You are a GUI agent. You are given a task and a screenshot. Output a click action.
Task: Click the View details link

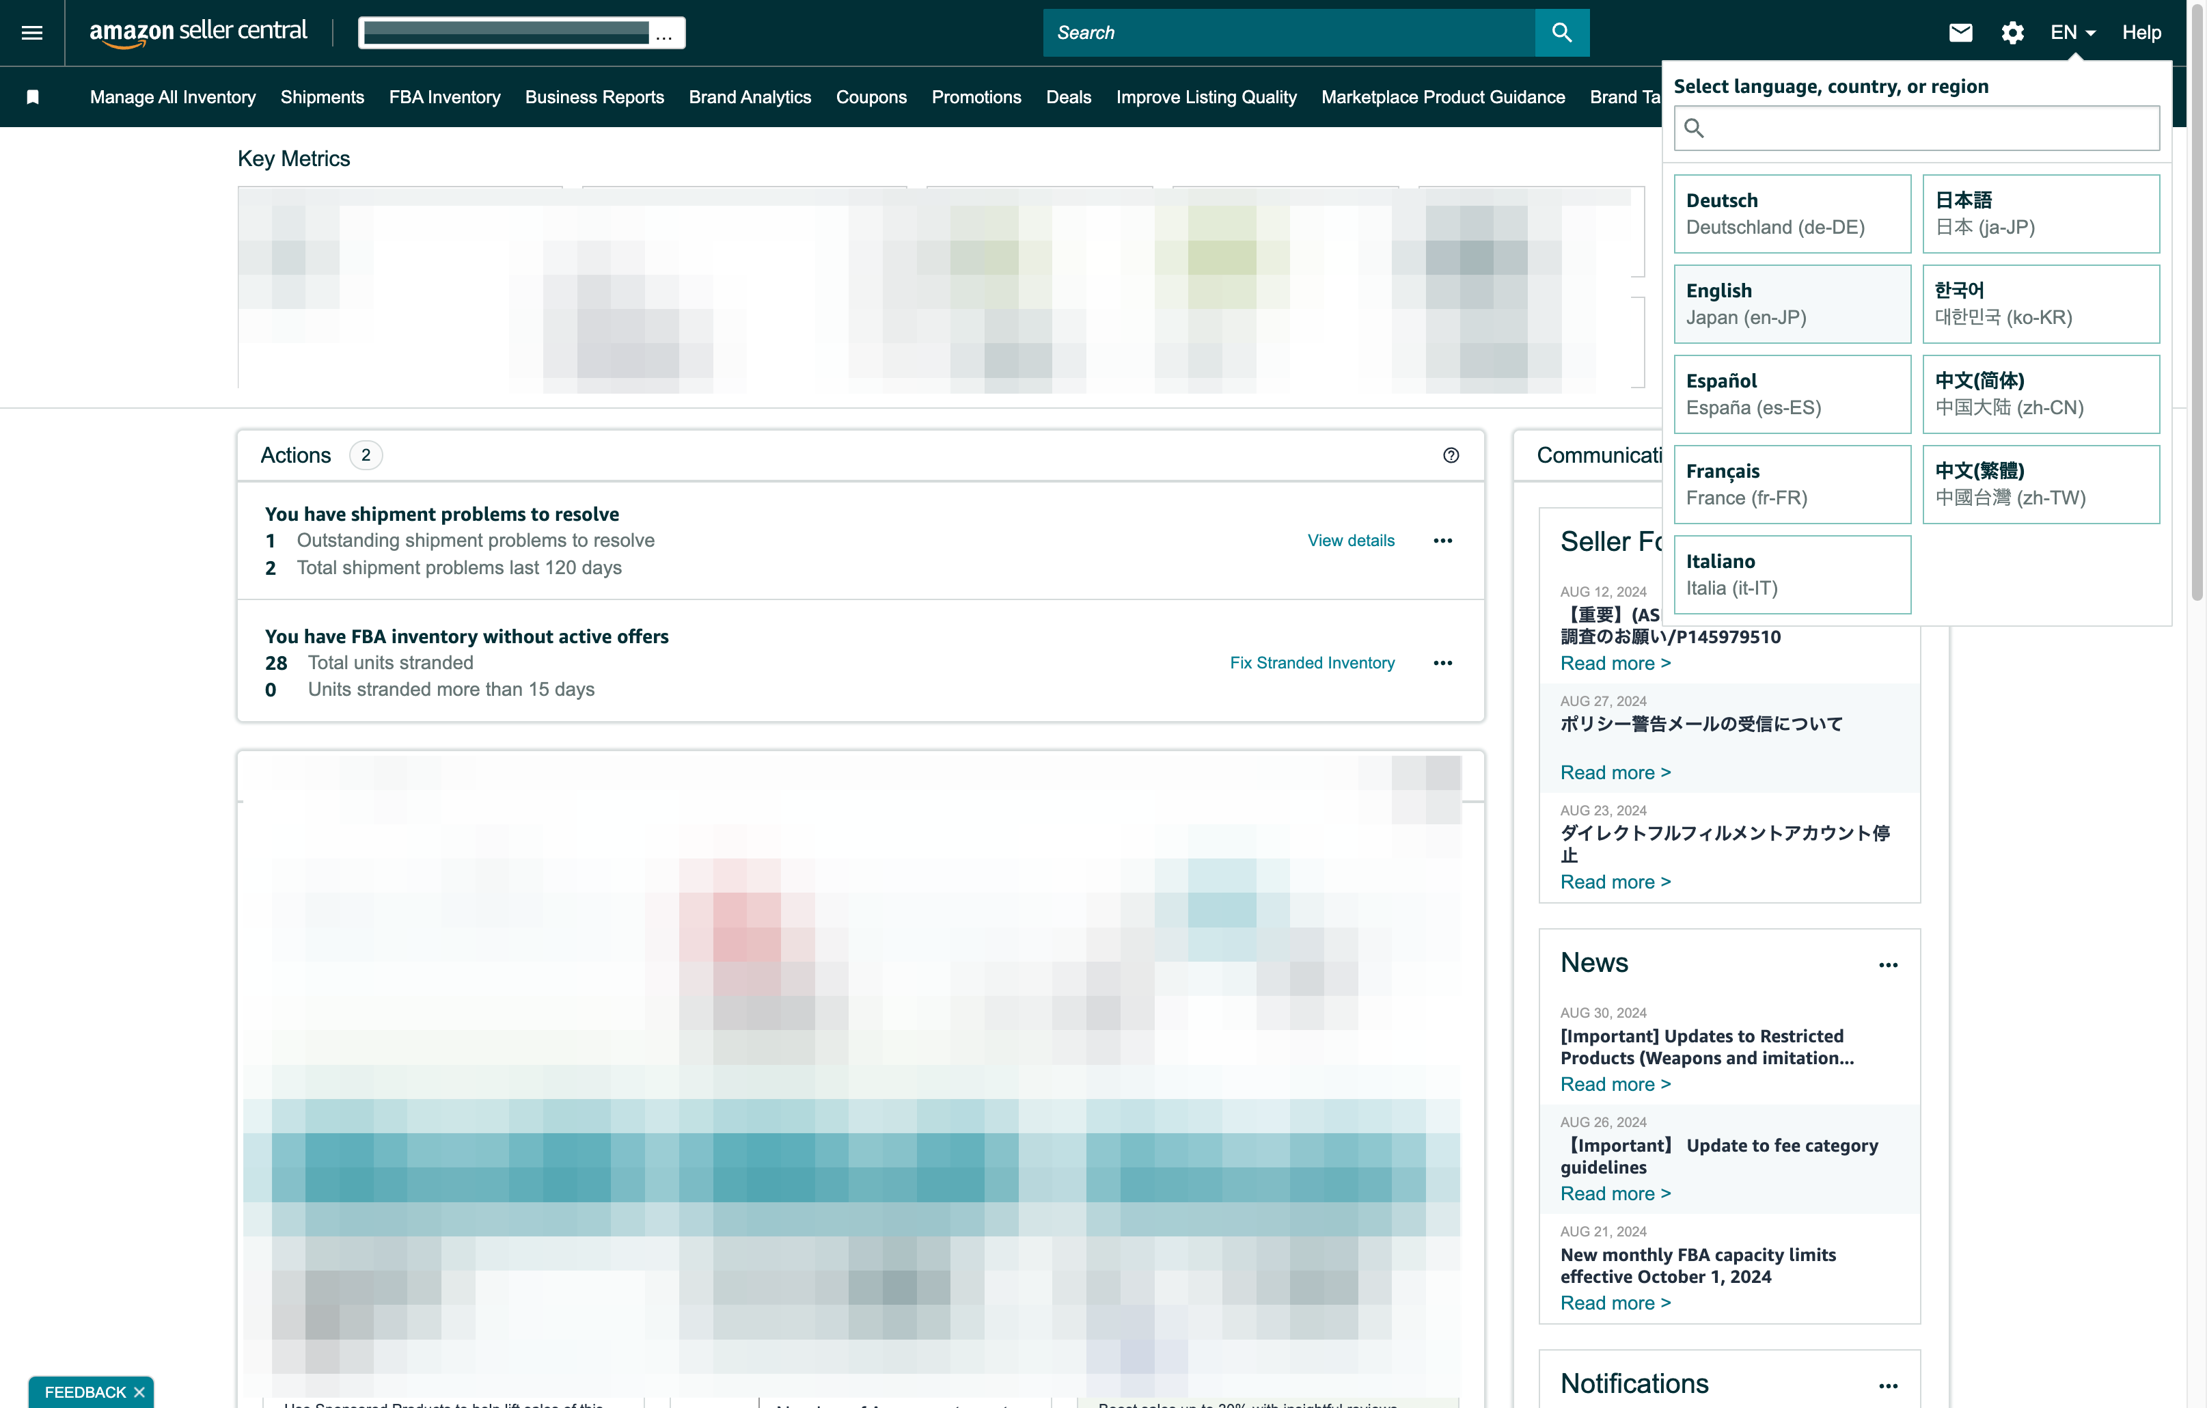pos(1350,541)
